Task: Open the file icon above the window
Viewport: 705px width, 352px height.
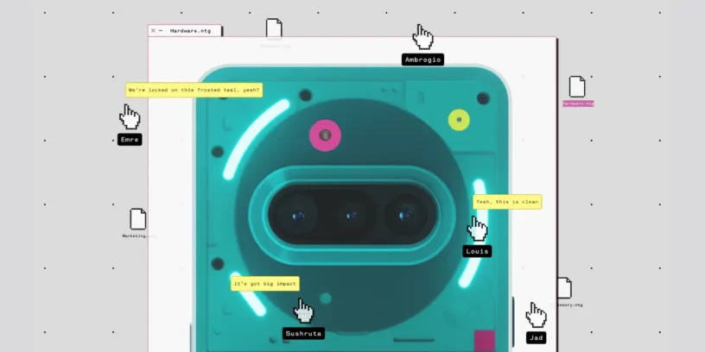Action: pos(274,29)
